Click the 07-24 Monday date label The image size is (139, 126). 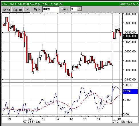[122, 122]
